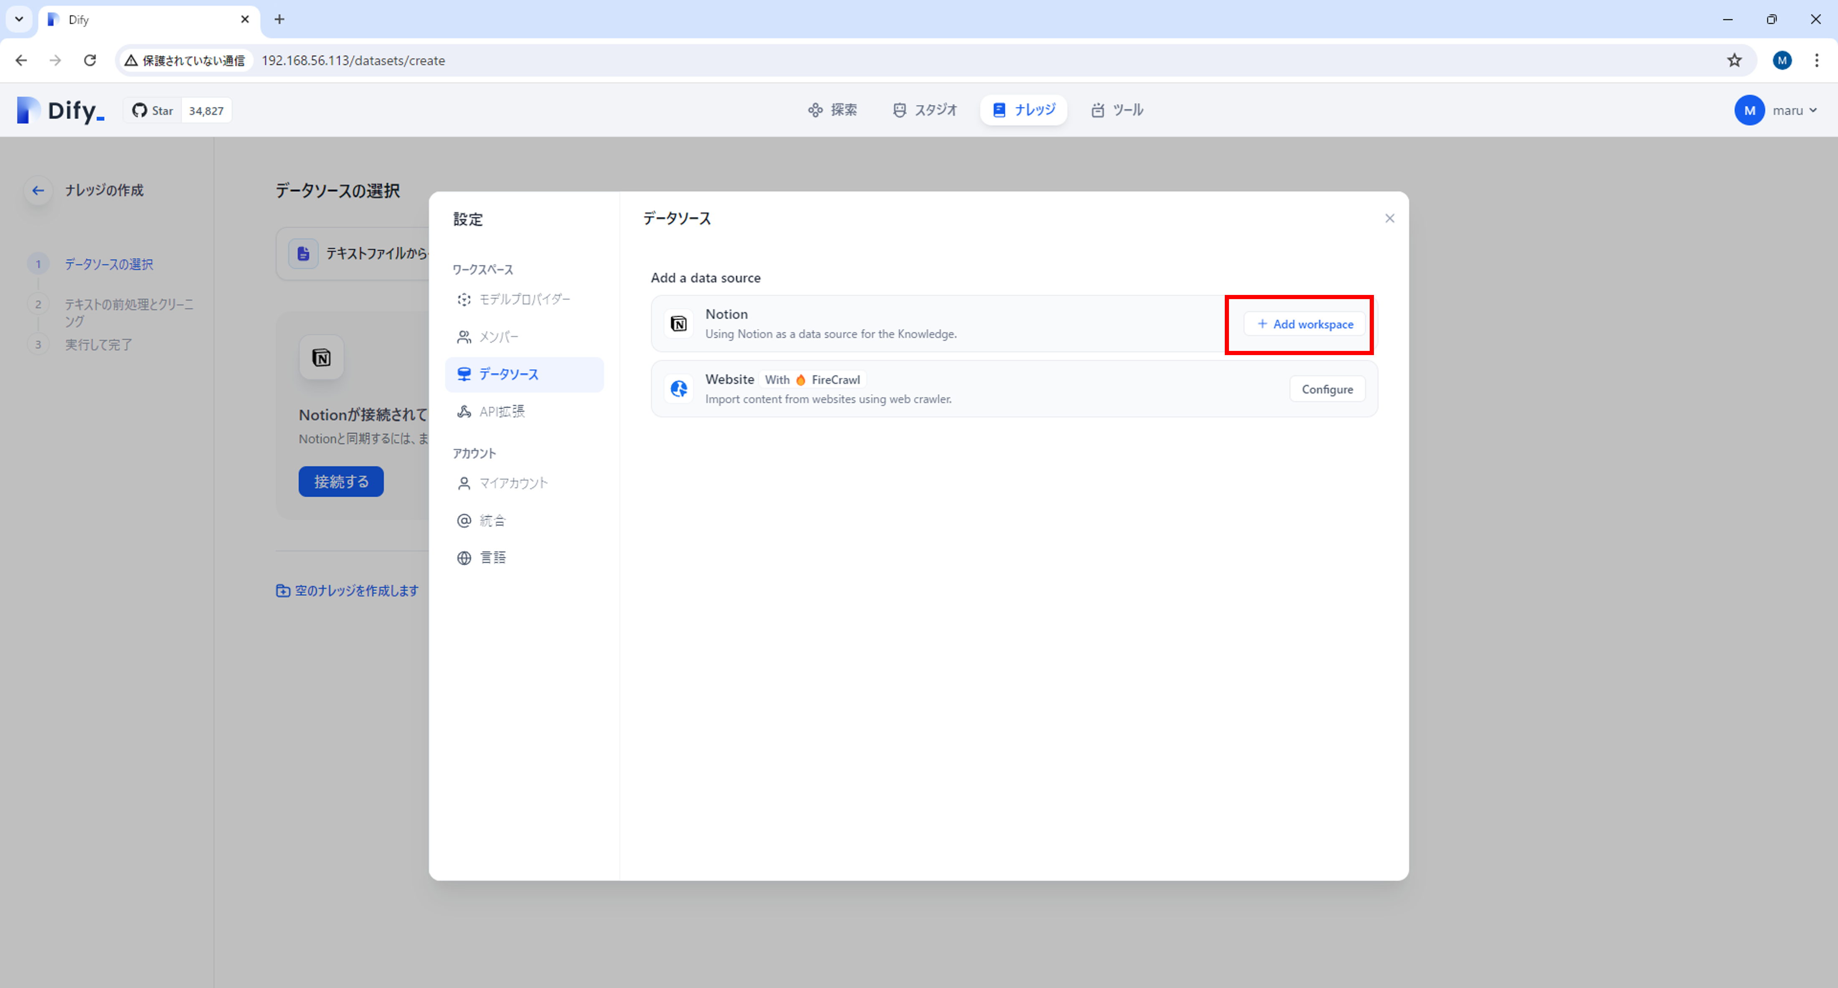Click the back arrow beside ナレッジの作成
The width and height of the screenshot is (1838, 988).
(38, 190)
